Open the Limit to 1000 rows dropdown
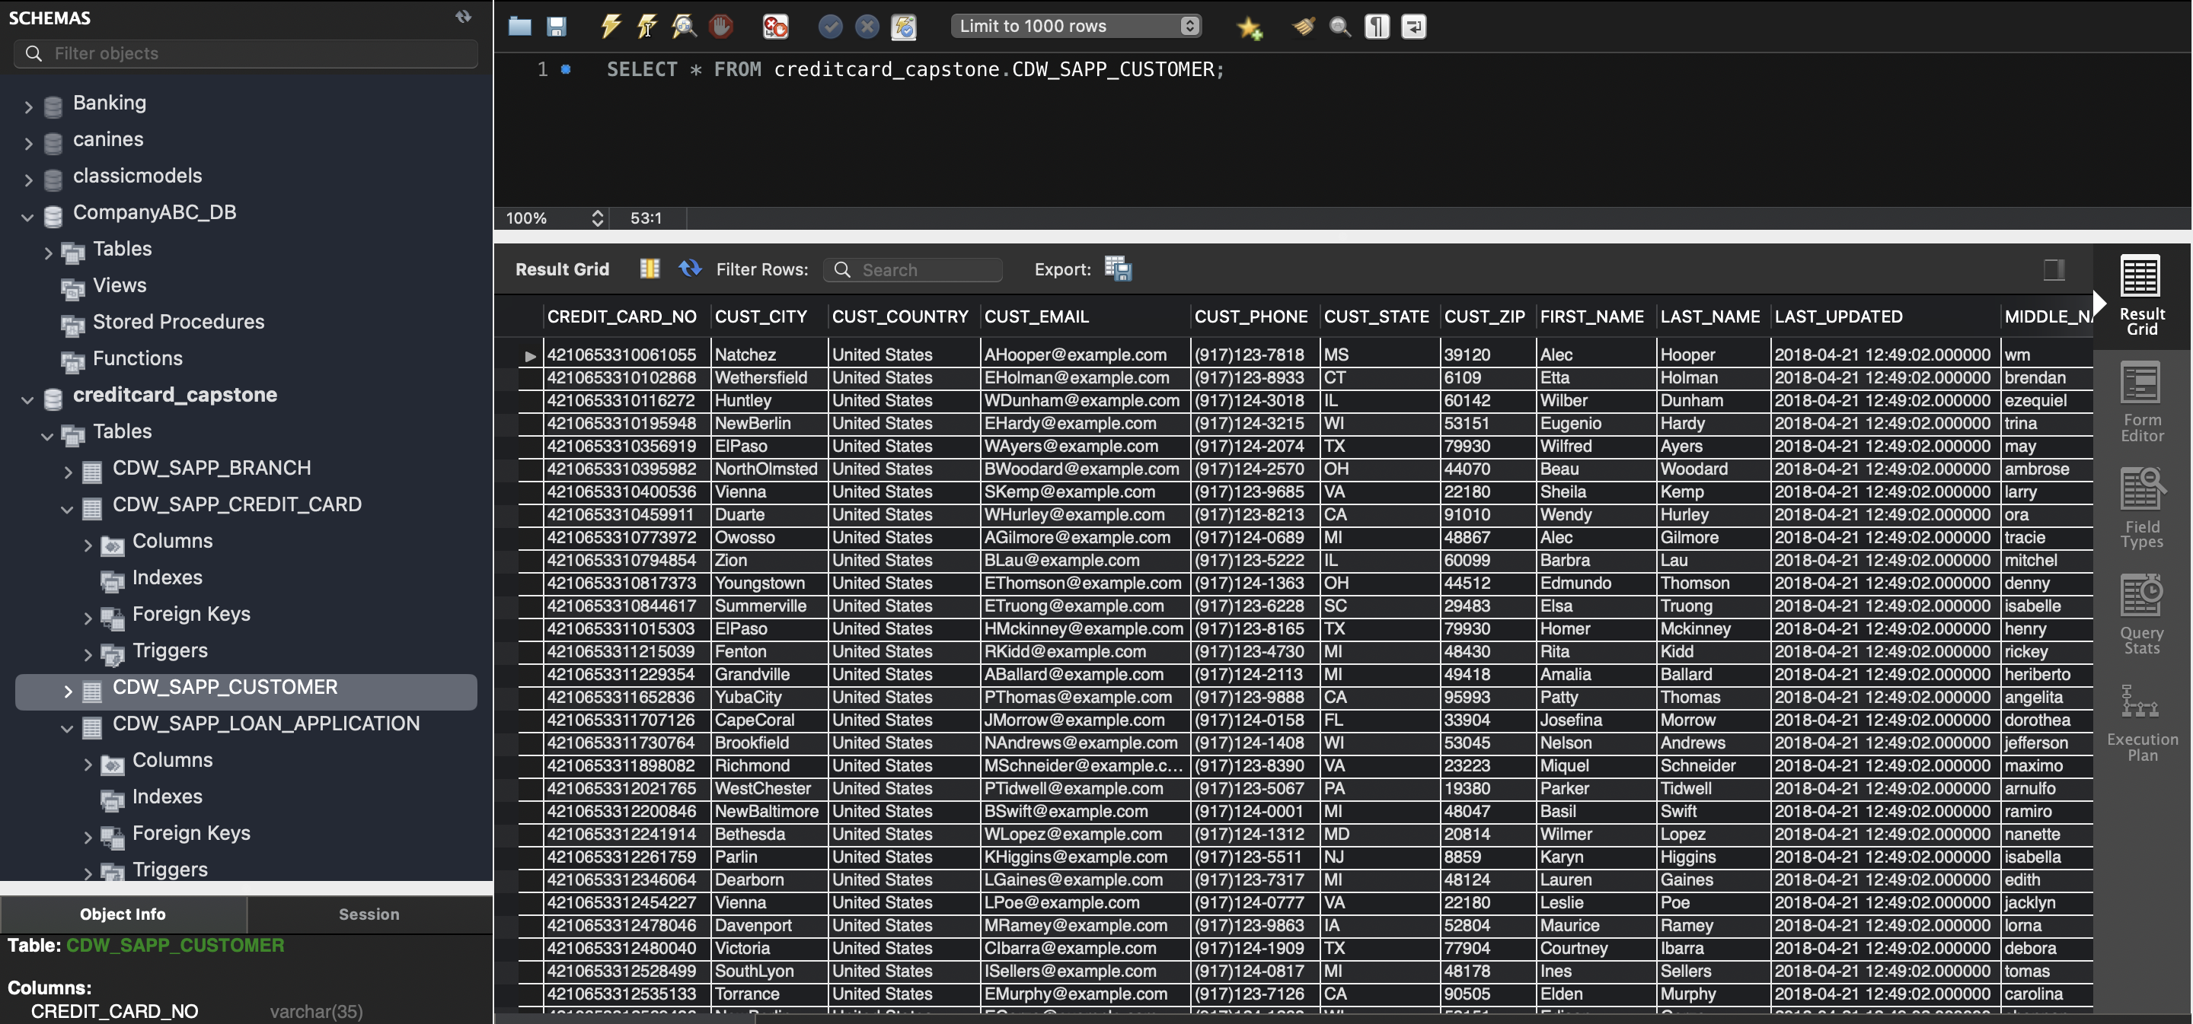The height and width of the screenshot is (1024, 2193). coord(1075,26)
